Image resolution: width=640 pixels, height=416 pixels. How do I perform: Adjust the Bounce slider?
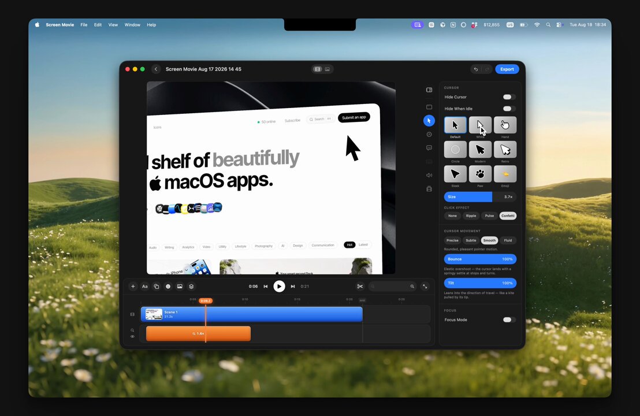(480, 259)
